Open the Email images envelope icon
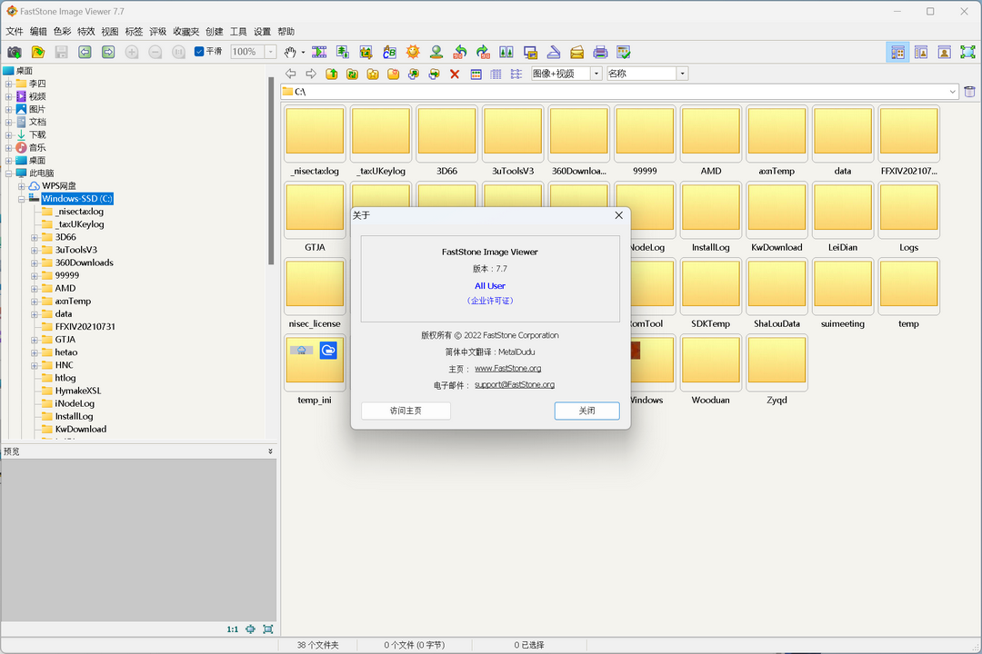Screen dimensions: 982x654 [x=575, y=53]
